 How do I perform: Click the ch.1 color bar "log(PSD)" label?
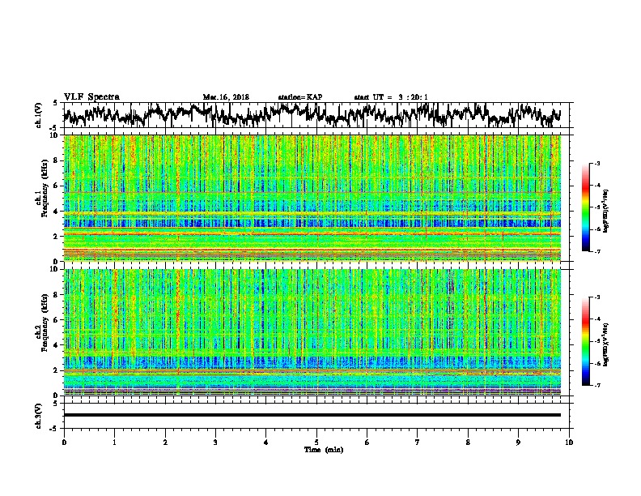(x=606, y=211)
